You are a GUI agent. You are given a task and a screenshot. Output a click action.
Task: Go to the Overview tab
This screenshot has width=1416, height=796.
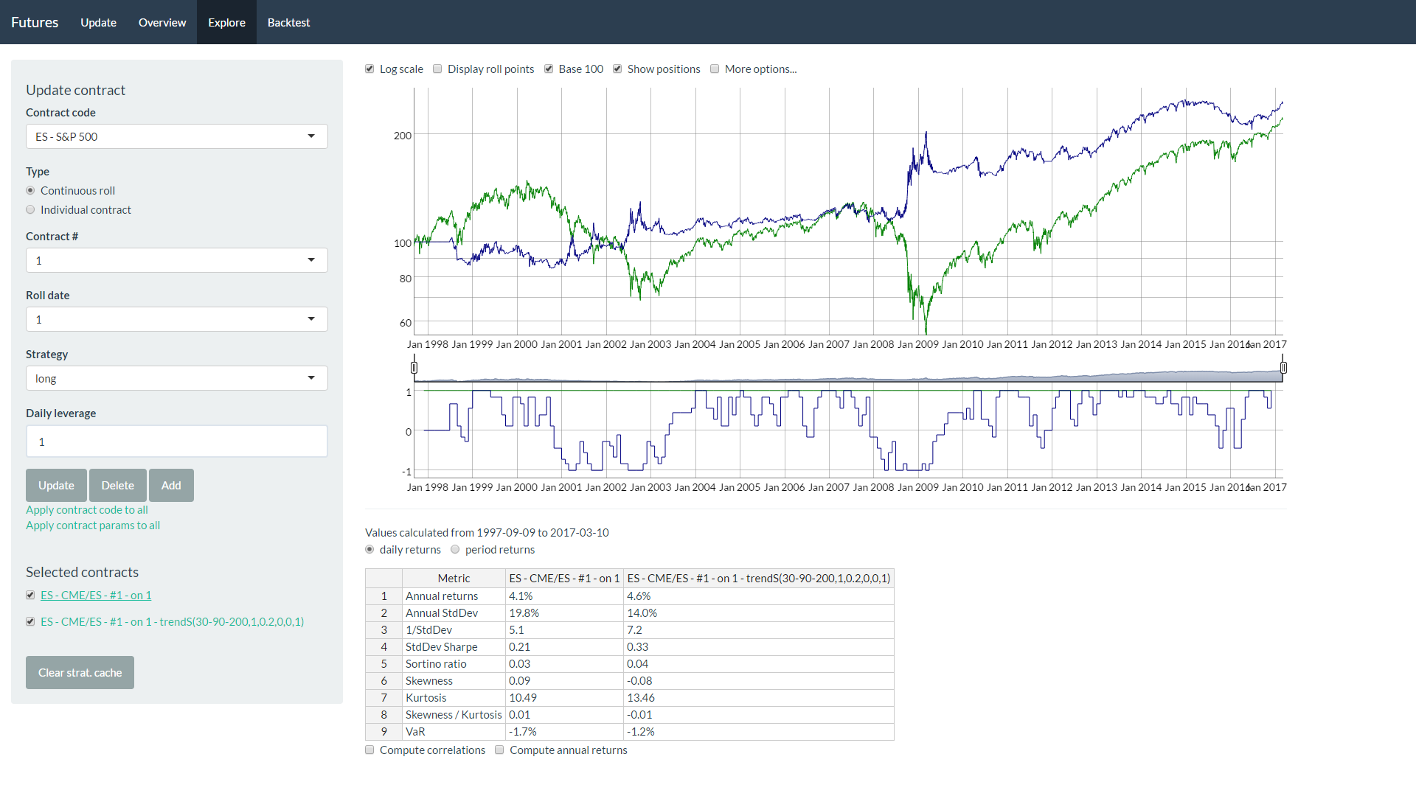click(162, 22)
